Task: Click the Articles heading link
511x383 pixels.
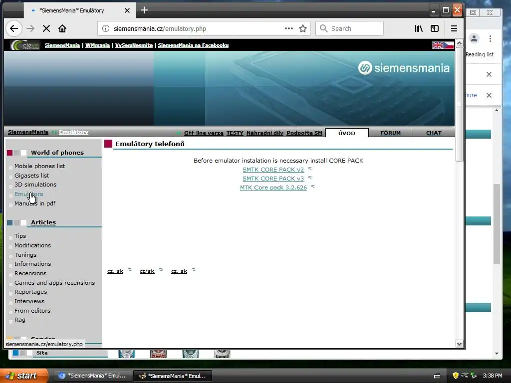Action: pyautogui.click(x=43, y=222)
